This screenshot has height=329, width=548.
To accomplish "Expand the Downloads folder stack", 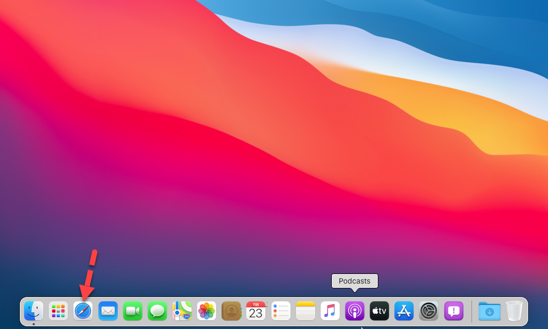I will pyautogui.click(x=489, y=311).
